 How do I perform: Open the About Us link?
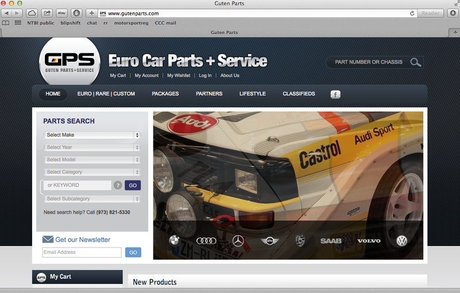pyautogui.click(x=229, y=75)
